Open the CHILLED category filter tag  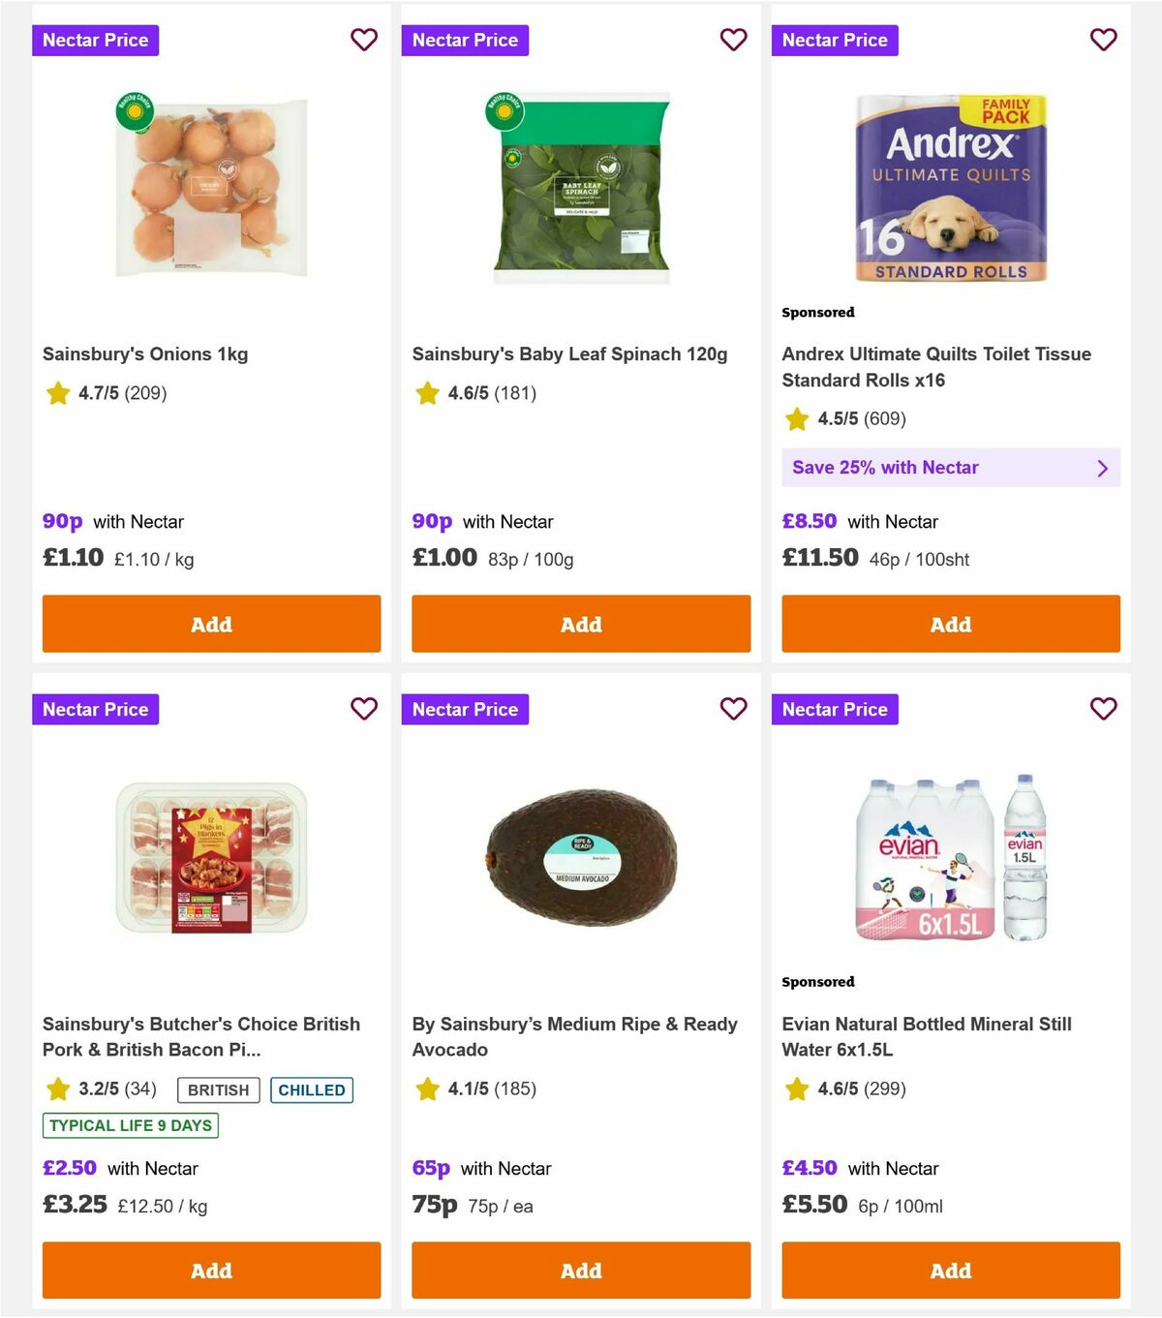coord(311,1089)
